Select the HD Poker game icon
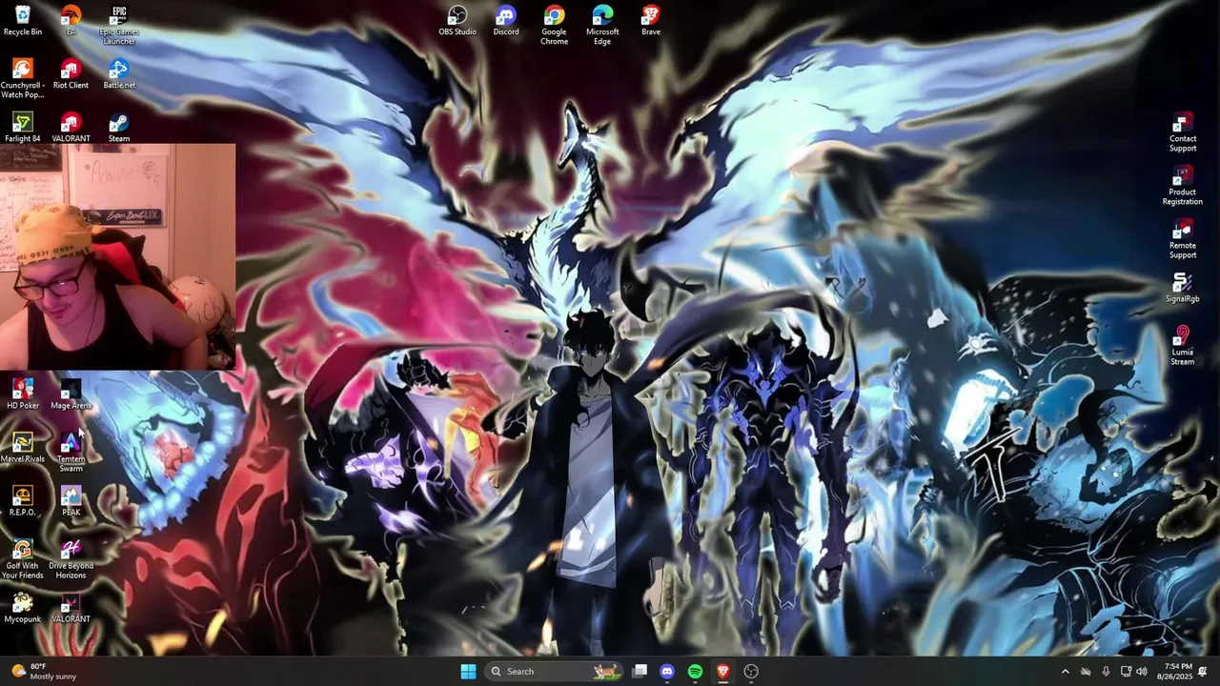The height and width of the screenshot is (686, 1220). pos(23,393)
